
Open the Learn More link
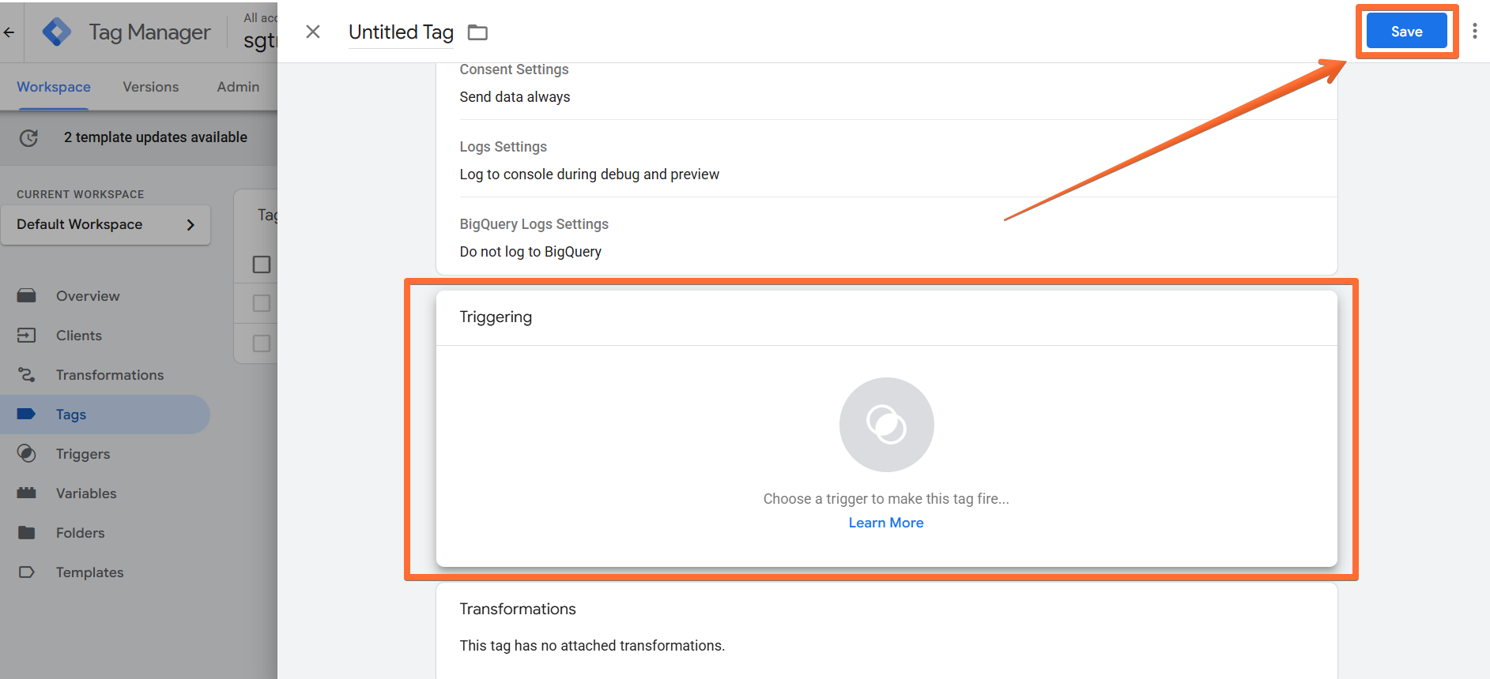coord(886,523)
